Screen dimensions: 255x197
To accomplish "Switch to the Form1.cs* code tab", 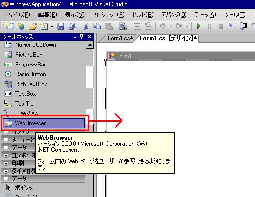I will click(120, 38).
